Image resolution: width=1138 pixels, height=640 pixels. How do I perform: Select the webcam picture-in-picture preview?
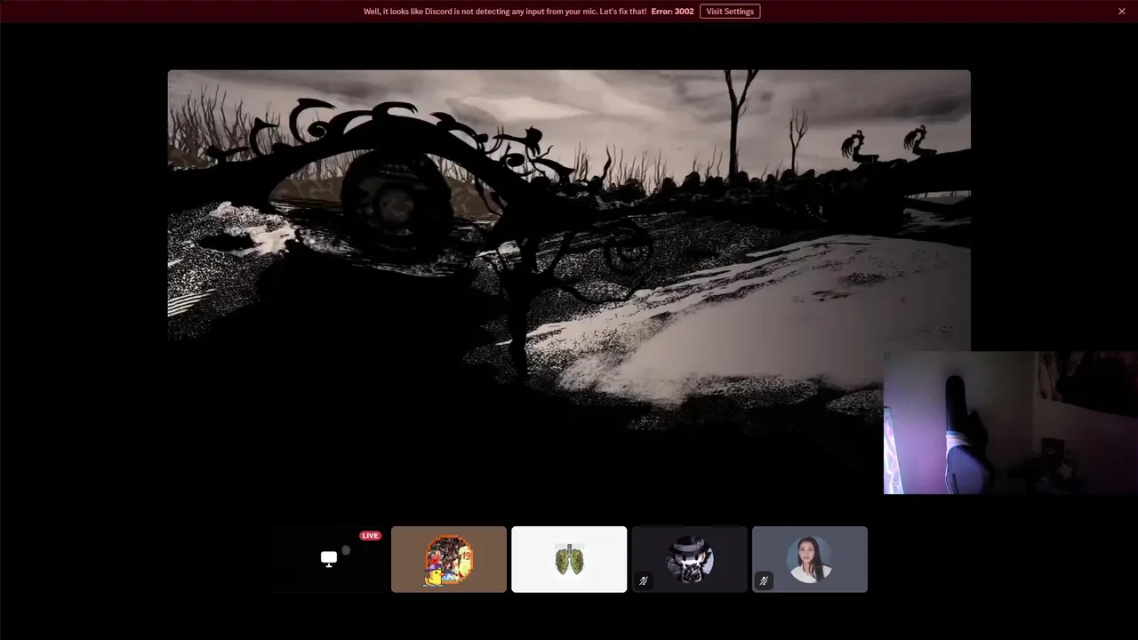pos(1011,422)
